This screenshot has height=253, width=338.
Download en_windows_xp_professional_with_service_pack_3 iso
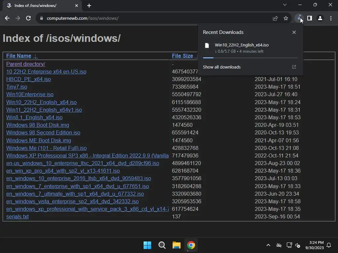tap(87, 209)
